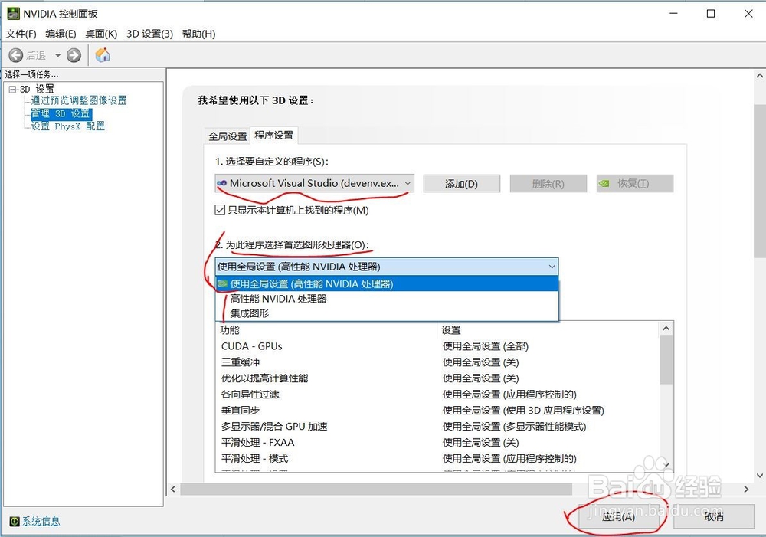The width and height of the screenshot is (766, 537).
Task: Select the CUDA - GPUs row
Action: coord(437,346)
